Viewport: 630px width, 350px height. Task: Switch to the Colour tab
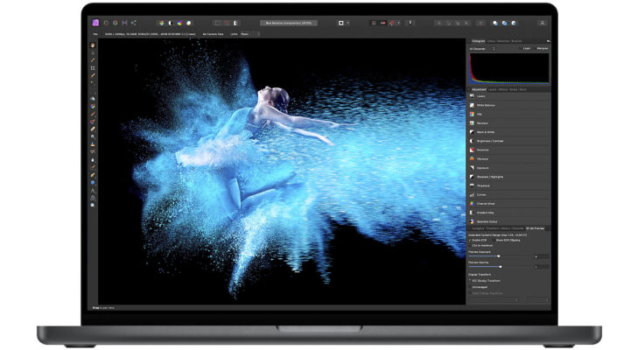click(x=492, y=41)
